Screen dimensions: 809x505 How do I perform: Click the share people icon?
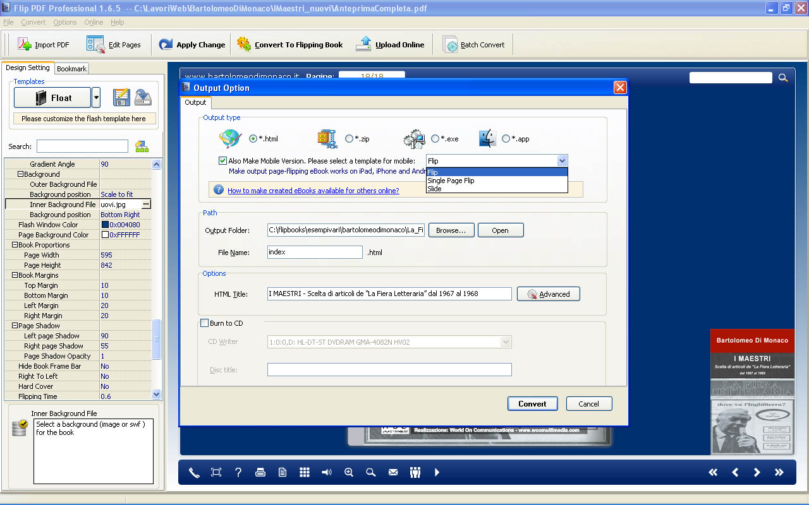[x=415, y=472]
